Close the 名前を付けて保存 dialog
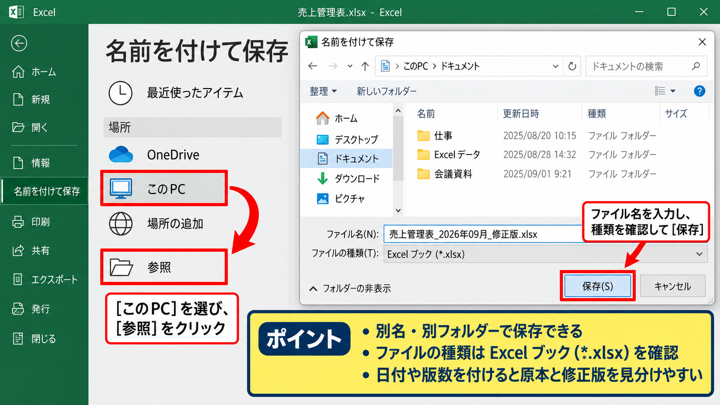 (x=702, y=42)
